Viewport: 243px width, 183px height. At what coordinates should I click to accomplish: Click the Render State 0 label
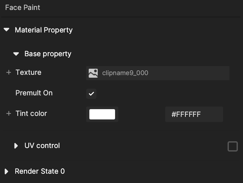click(x=40, y=171)
